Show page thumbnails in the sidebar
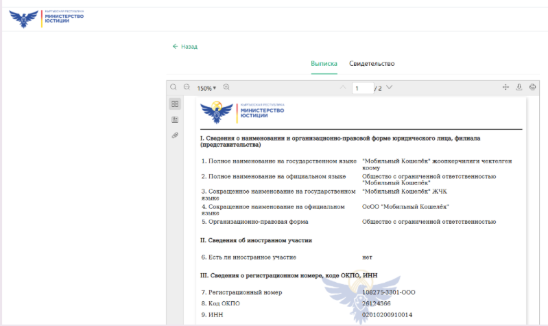The height and width of the screenshot is (326, 548). (175, 104)
